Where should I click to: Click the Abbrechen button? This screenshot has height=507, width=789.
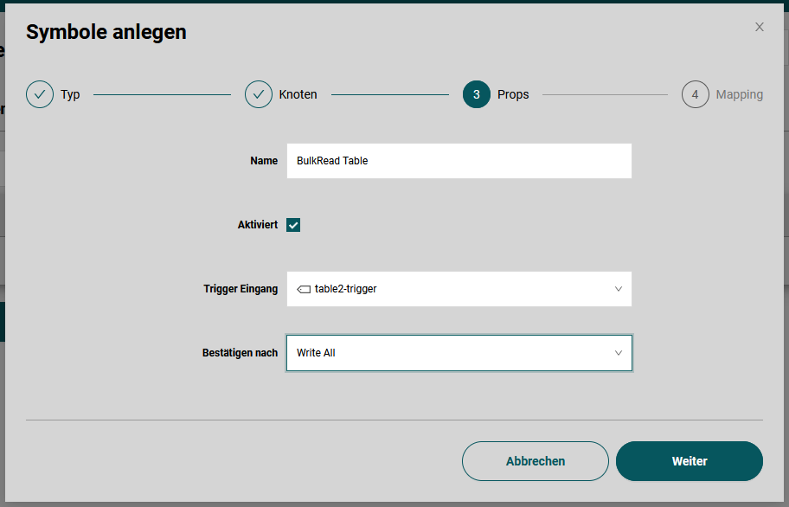(535, 461)
